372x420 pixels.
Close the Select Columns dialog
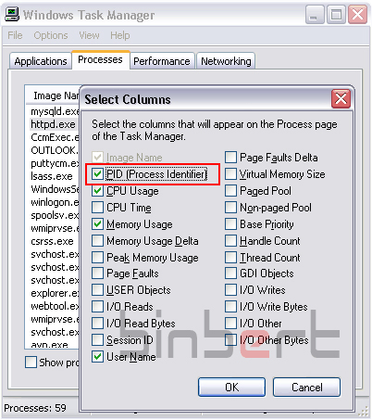pyautogui.click(x=341, y=99)
